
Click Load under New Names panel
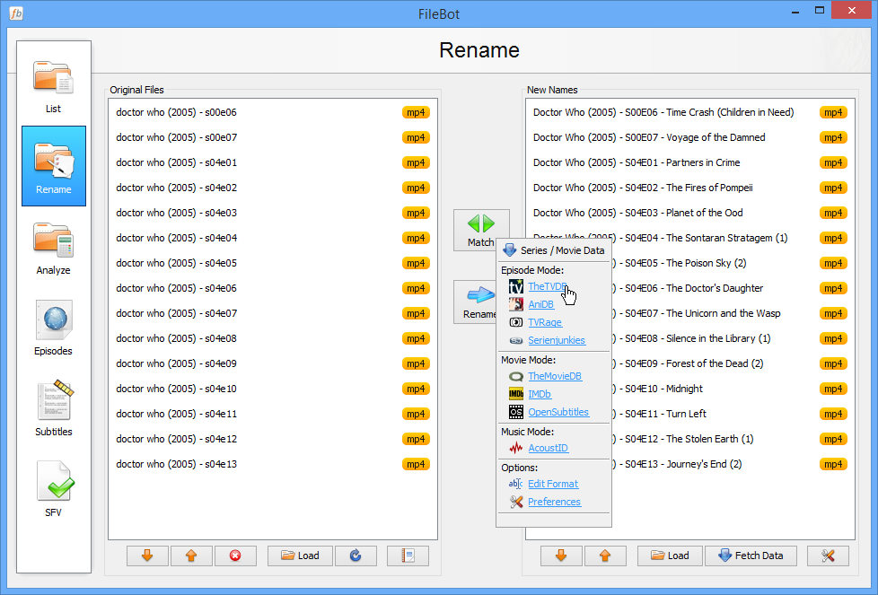coord(670,556)
